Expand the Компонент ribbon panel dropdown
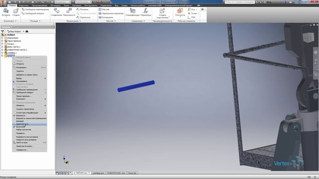 10,21
